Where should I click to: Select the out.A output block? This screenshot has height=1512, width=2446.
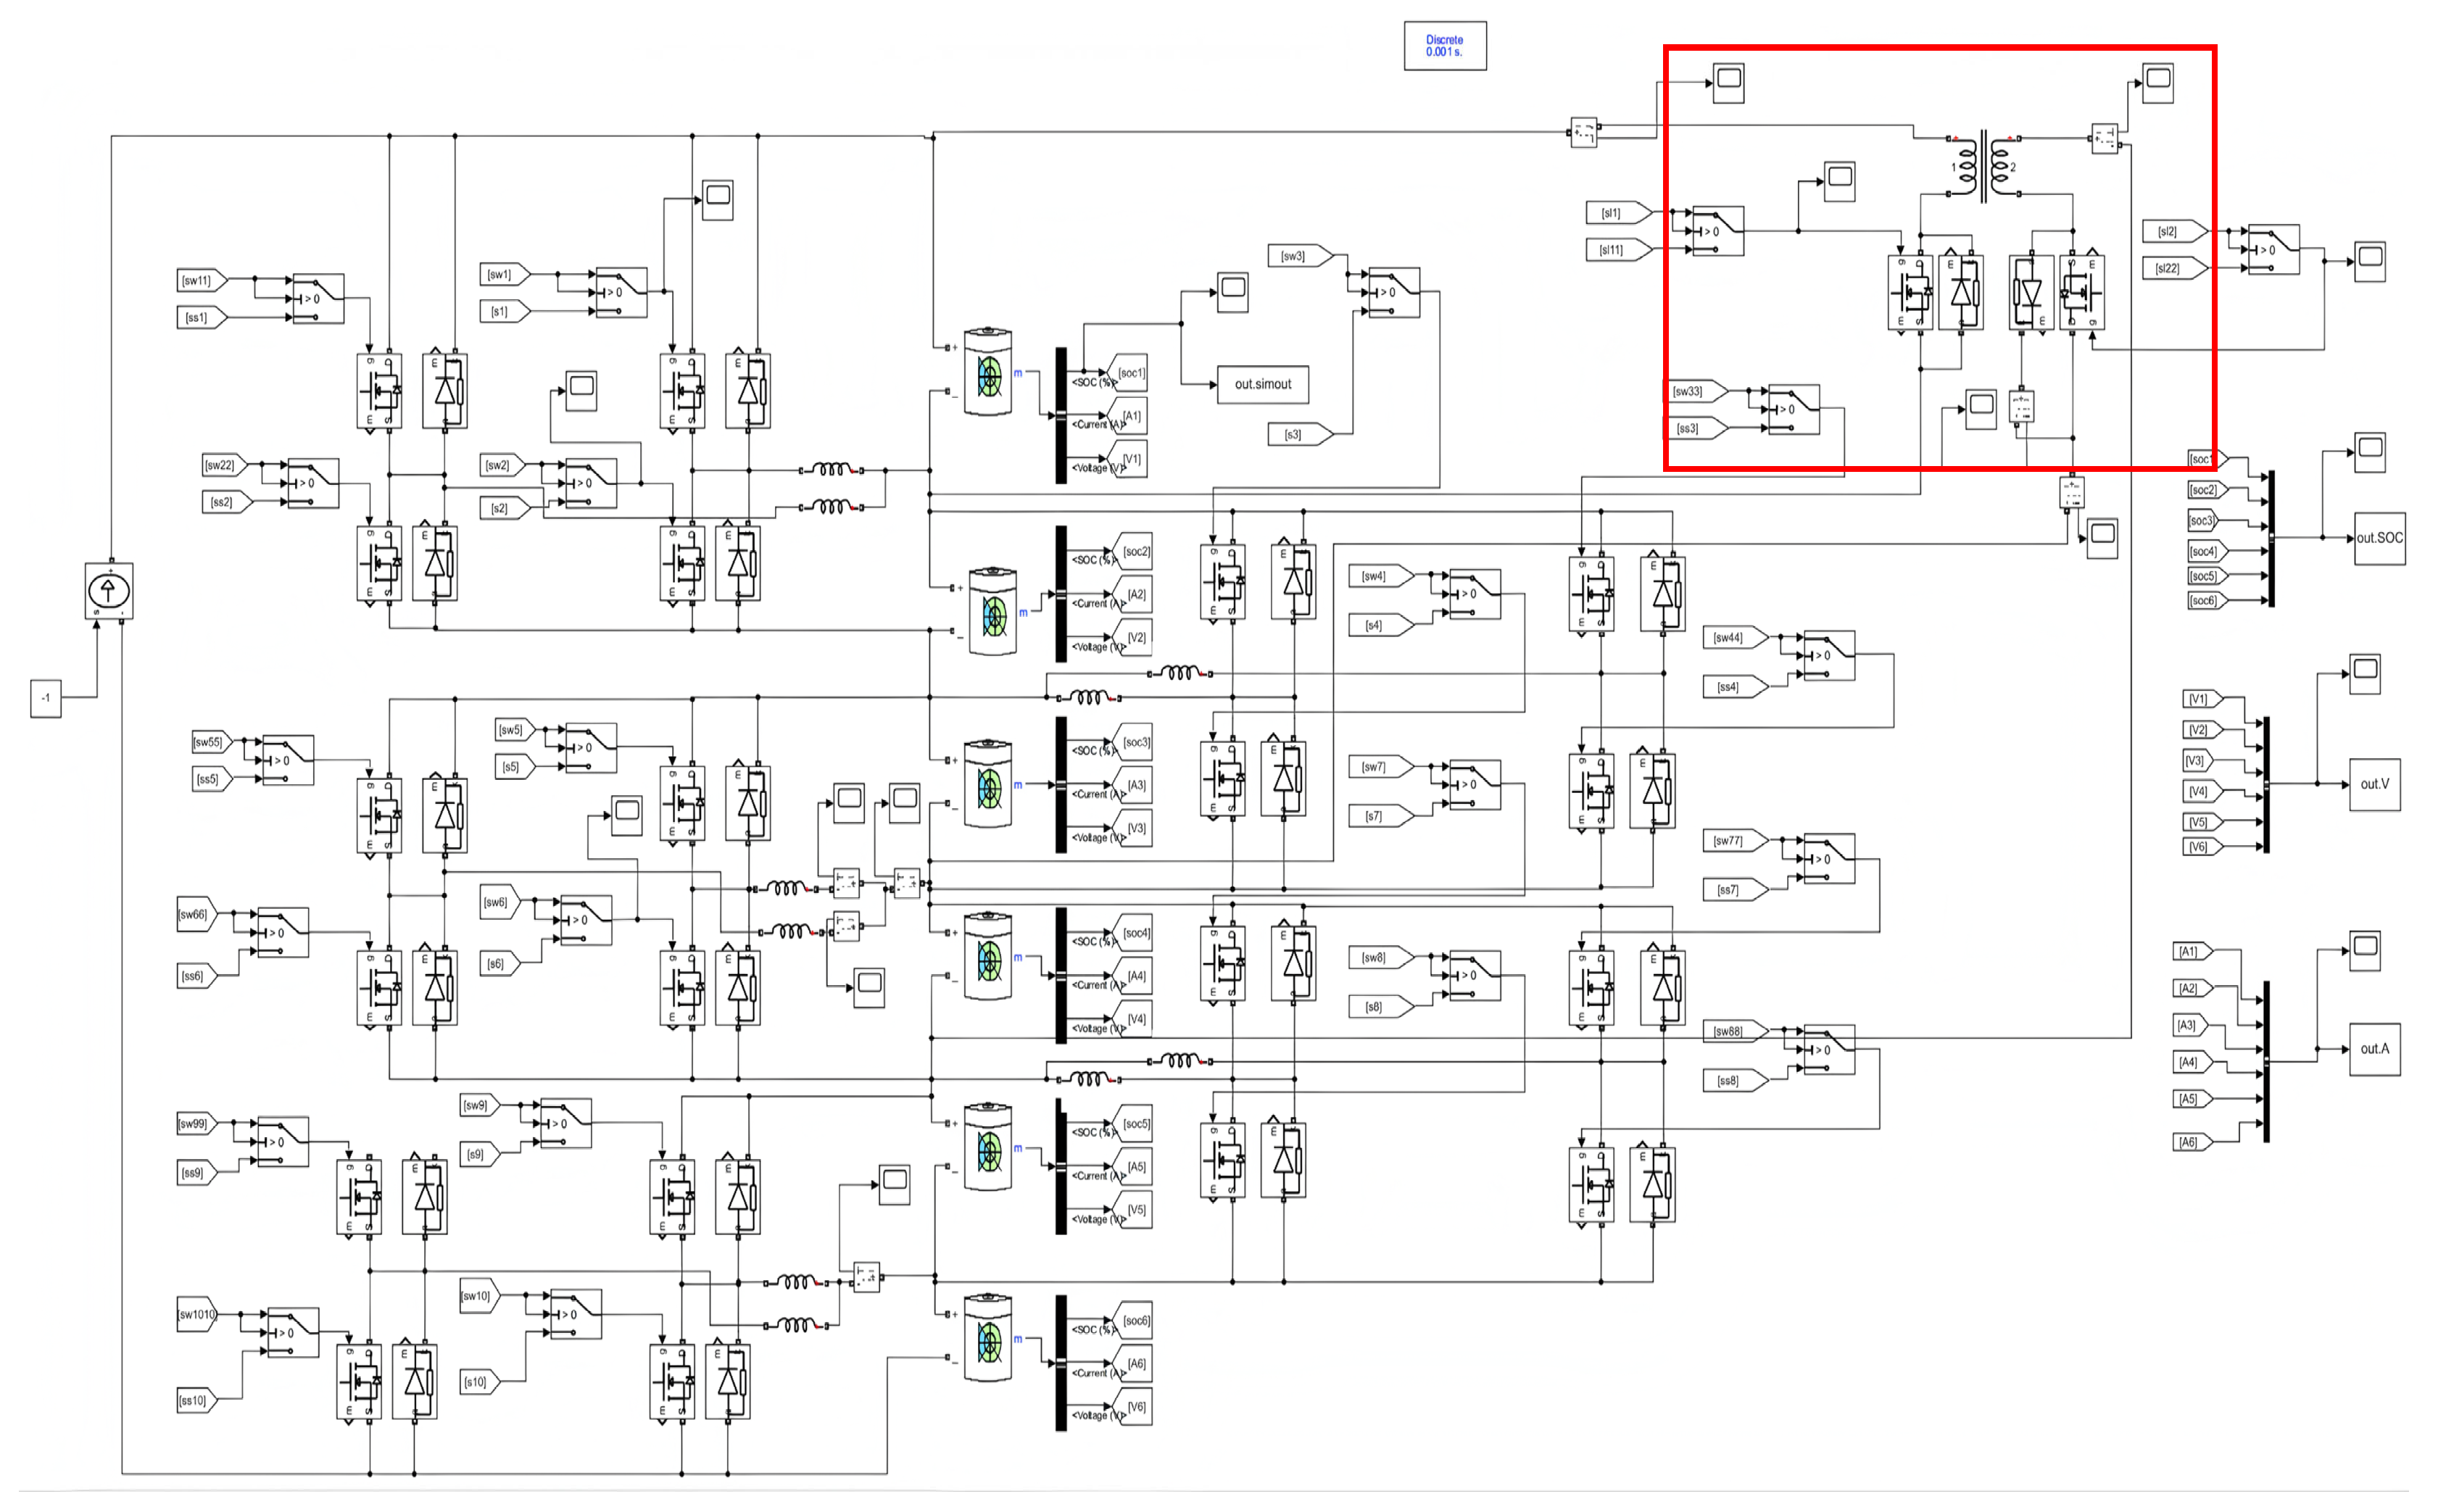click(2374, 1049)
